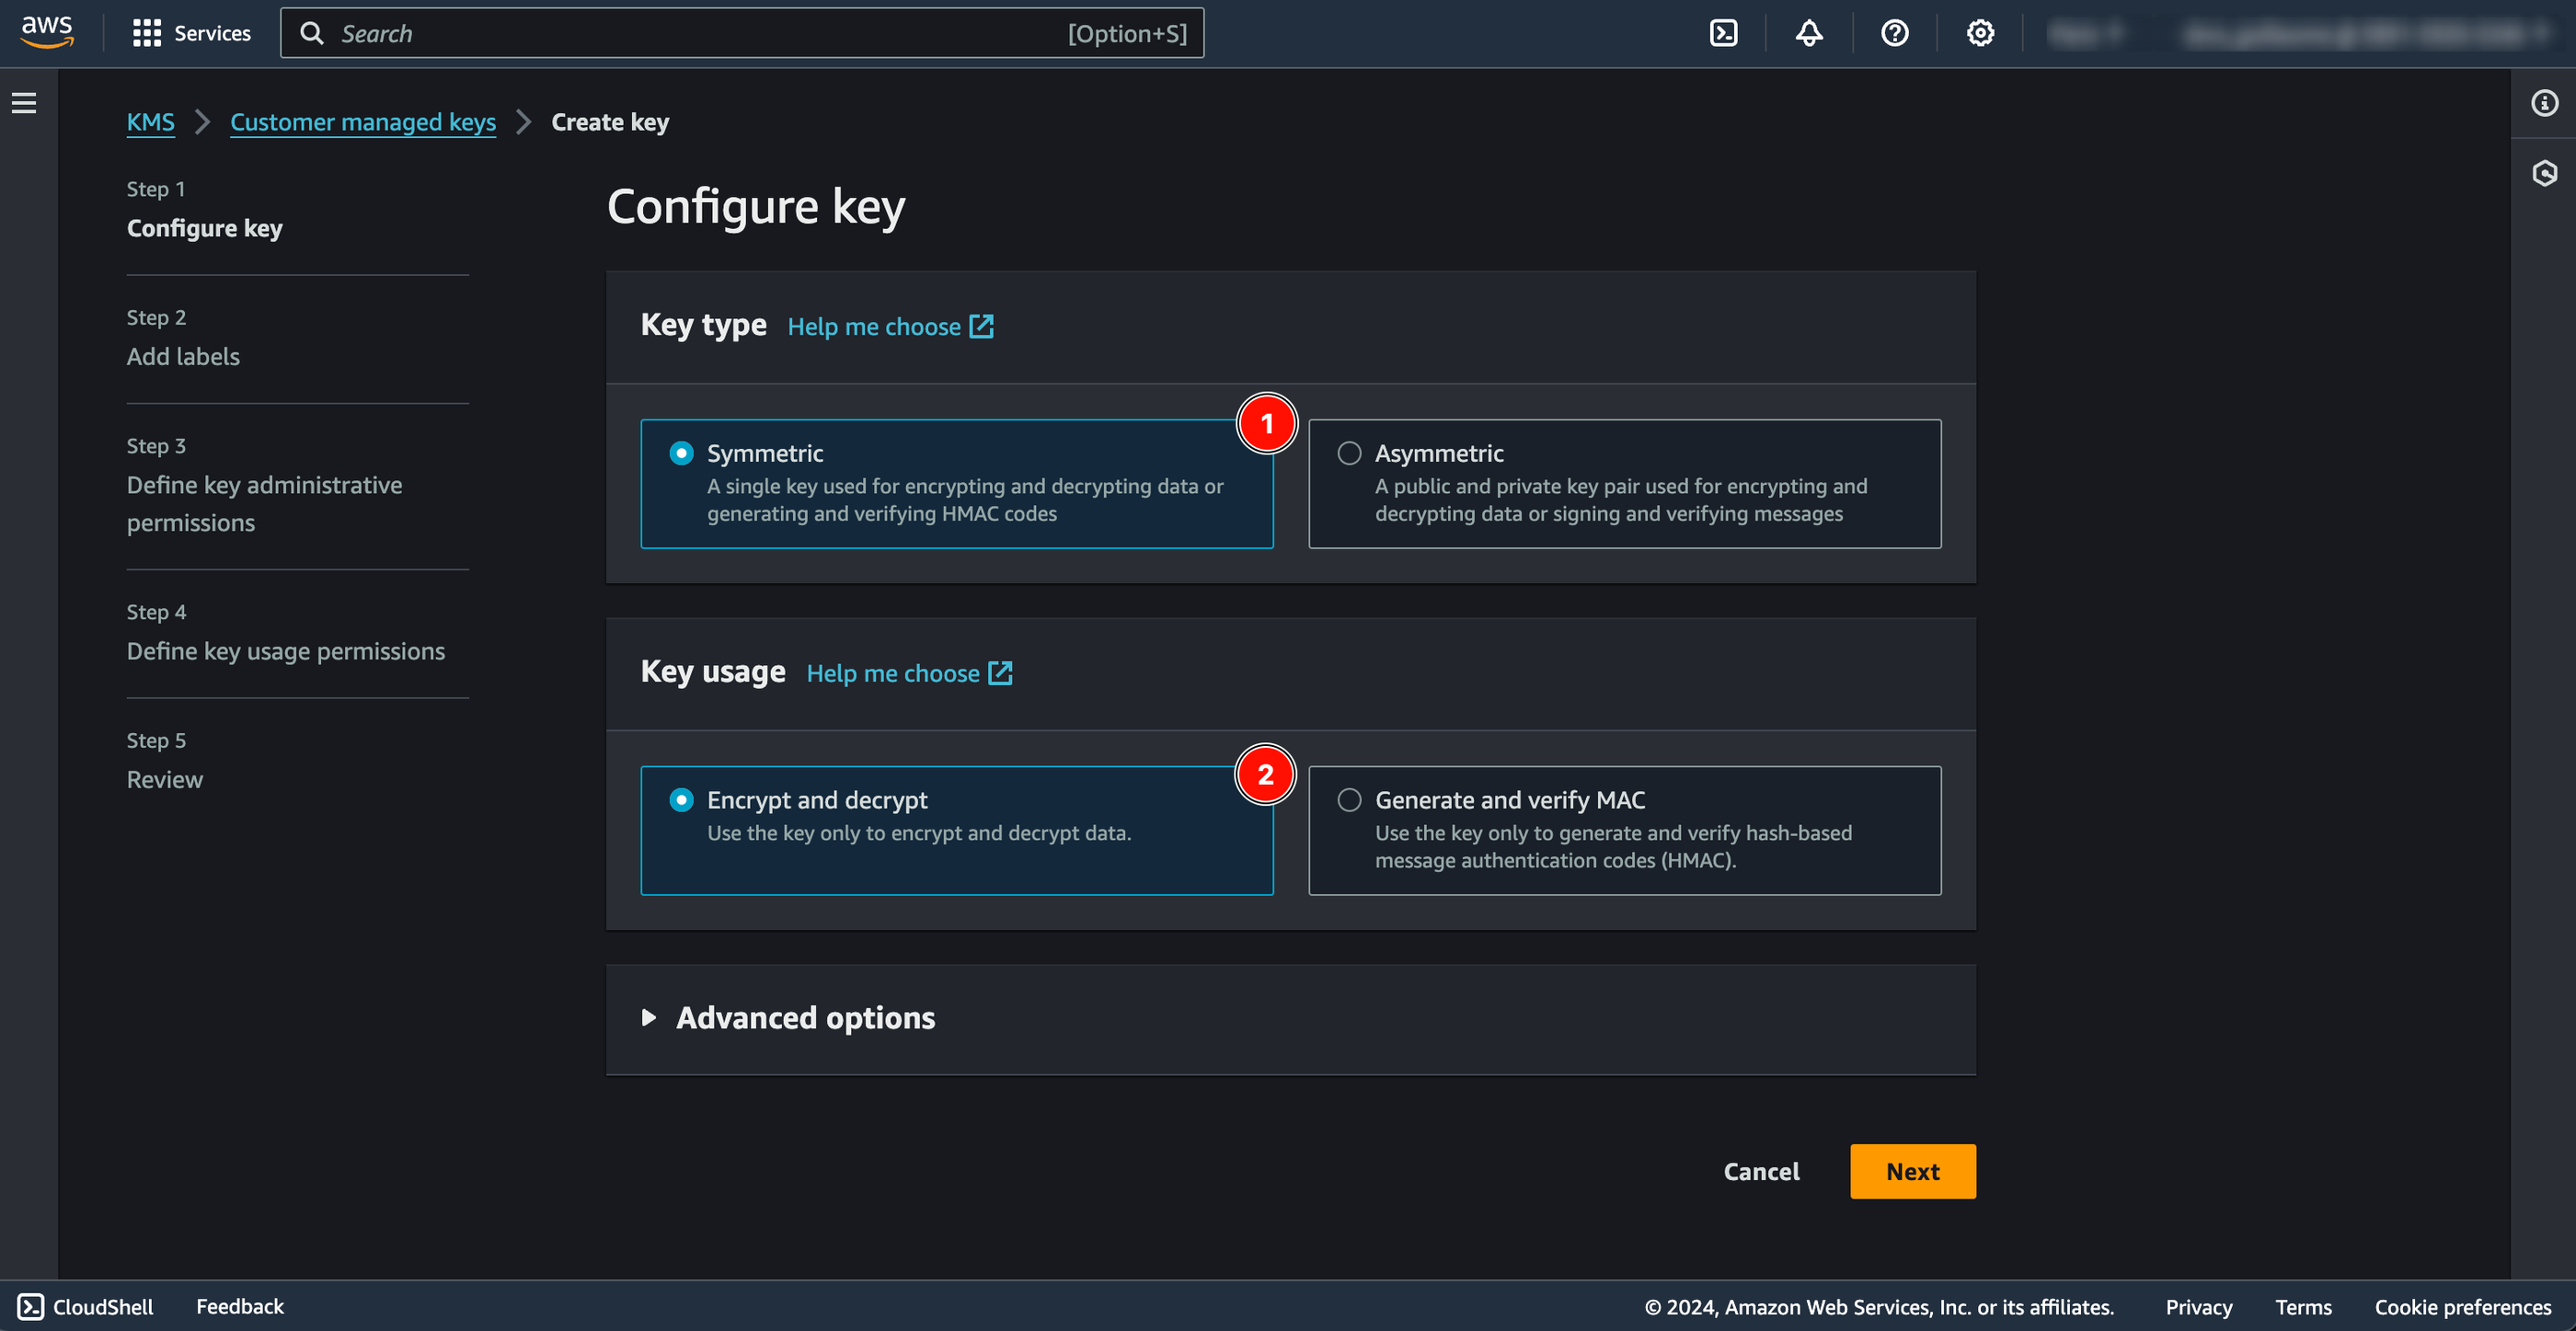Click the CloudShell icon in the footer
2576x1331 pixels.
pos(31,1306)
